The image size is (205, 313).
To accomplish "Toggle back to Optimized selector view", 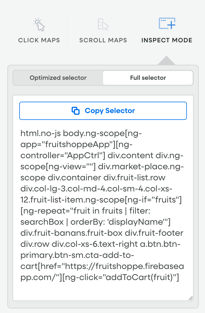I will tap(58, 78).
